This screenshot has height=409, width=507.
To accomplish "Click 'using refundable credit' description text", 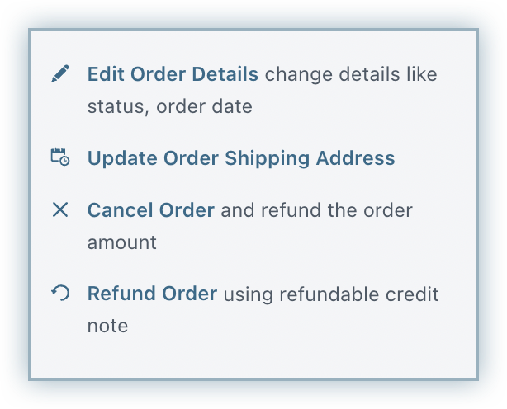I will 331,293.
